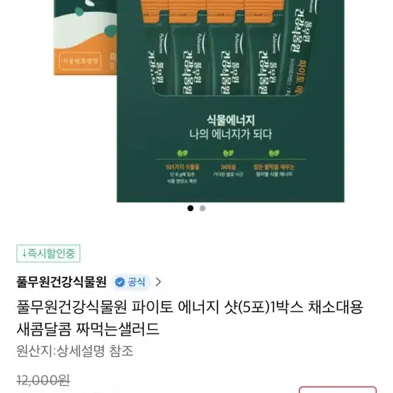Tap the blue verified checkmark badge
The height and width of the screenshot is (393, 393).
tap(120, 283)
